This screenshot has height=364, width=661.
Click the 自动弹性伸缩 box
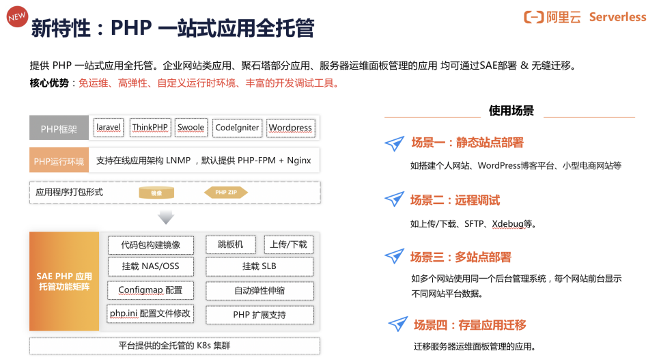pos(259,291)
